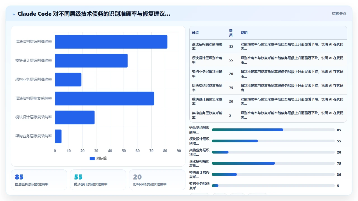Image resolution: width=358 pixels, height=201 pixels.
Task: Click the 55 KPI card for 模块设计层识别准确率
Action: point(98,180)
